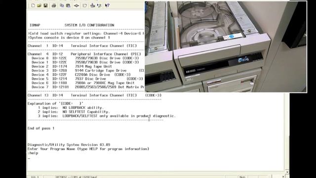This screenshot has width=316, height=178.
Task: Click the Open folder toolbar icon
Action: point(39,5)
